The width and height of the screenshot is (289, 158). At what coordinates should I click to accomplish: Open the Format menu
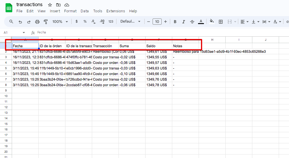(70, 11)
